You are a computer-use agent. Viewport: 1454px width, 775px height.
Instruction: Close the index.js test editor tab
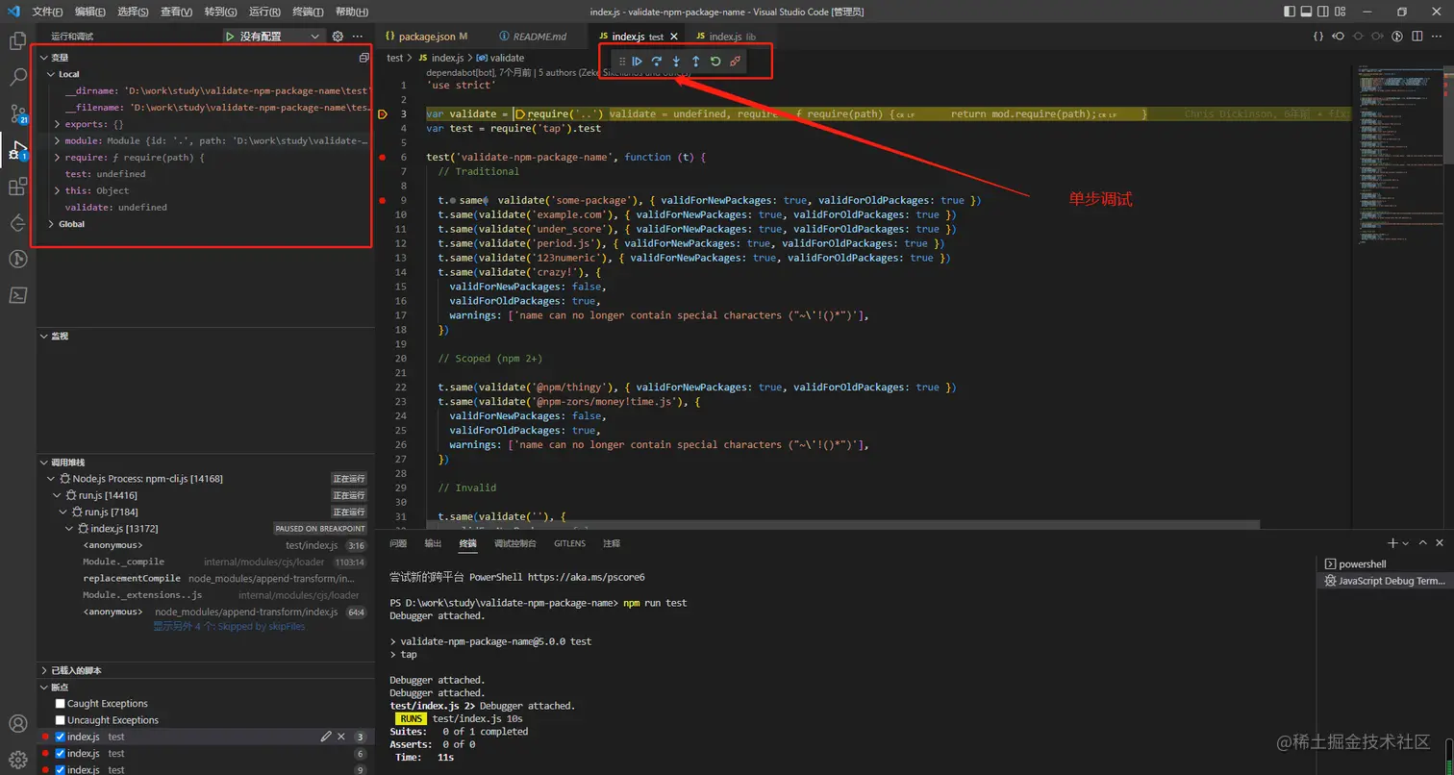(674, 37)
